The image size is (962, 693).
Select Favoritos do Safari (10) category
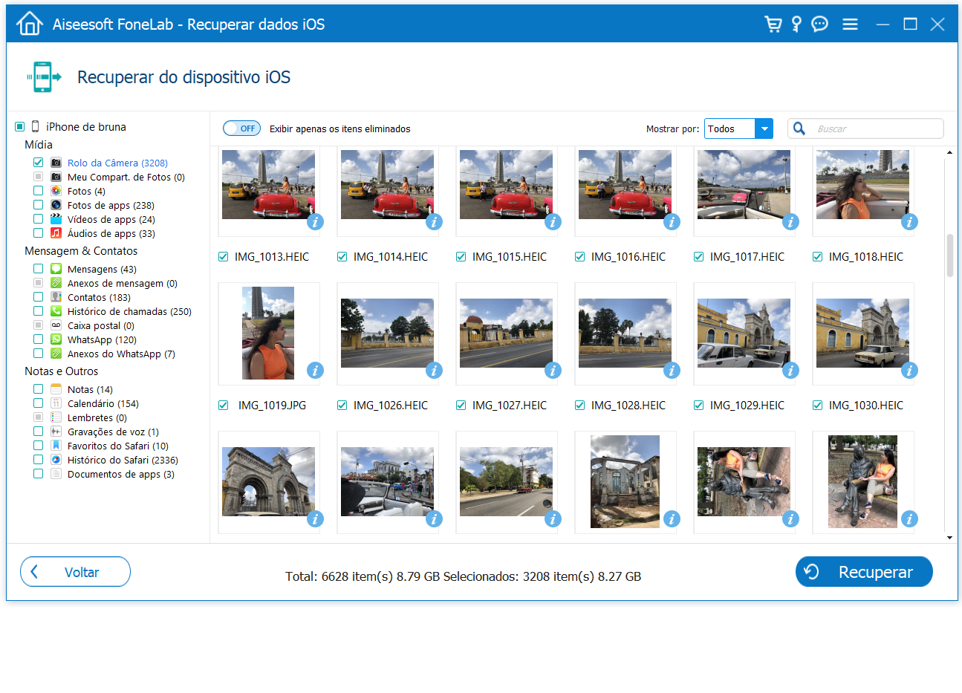pos(118,446)
